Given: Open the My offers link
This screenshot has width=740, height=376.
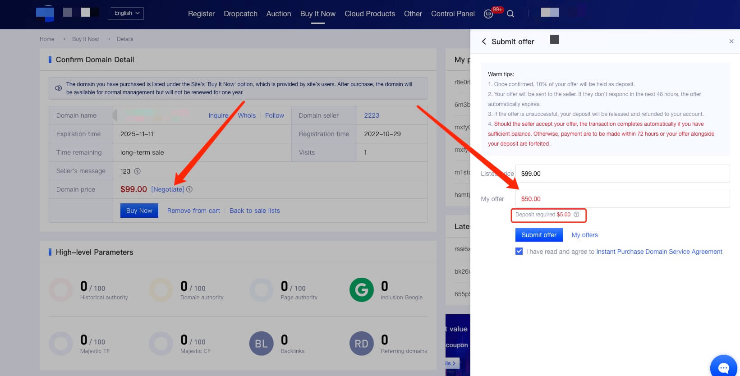Looking at the screenshot, I should (584, 235).
